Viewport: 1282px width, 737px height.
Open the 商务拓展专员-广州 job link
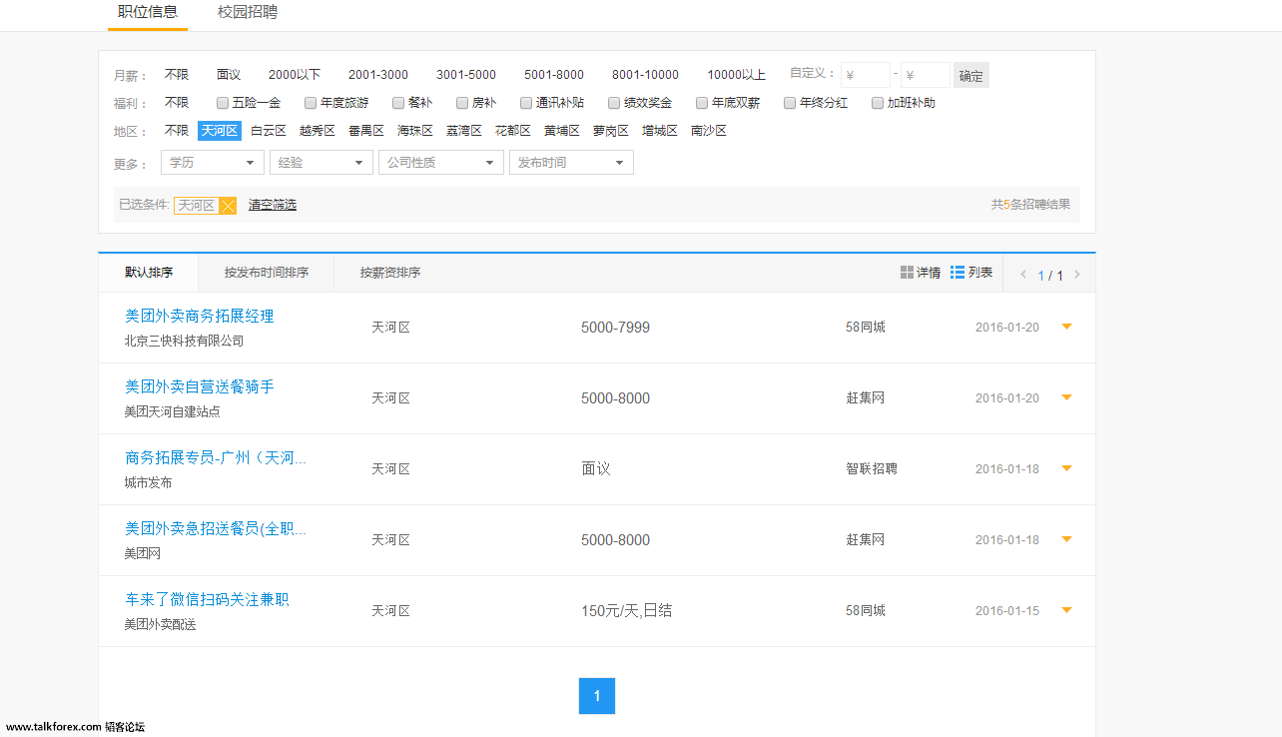pos(216,457)
